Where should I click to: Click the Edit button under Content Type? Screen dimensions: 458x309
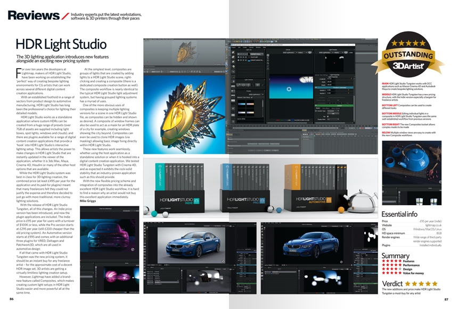[333, 113]
